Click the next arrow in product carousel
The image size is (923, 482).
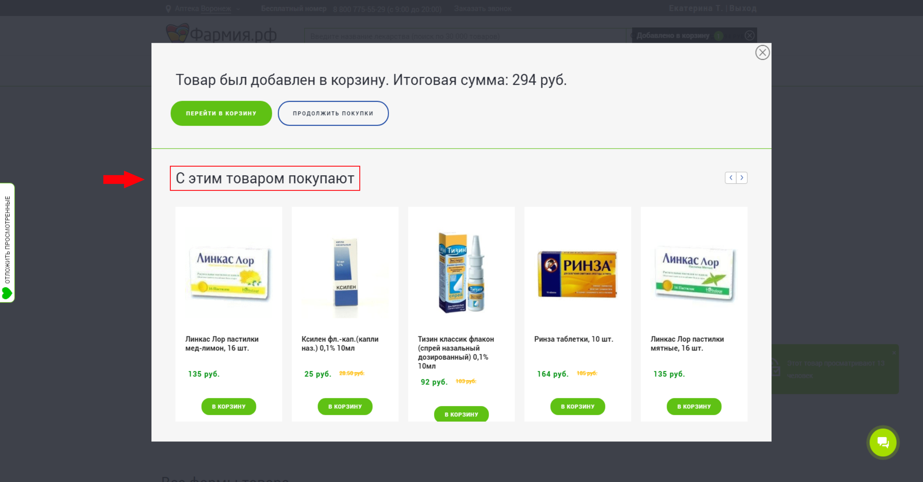pos(742,178)
